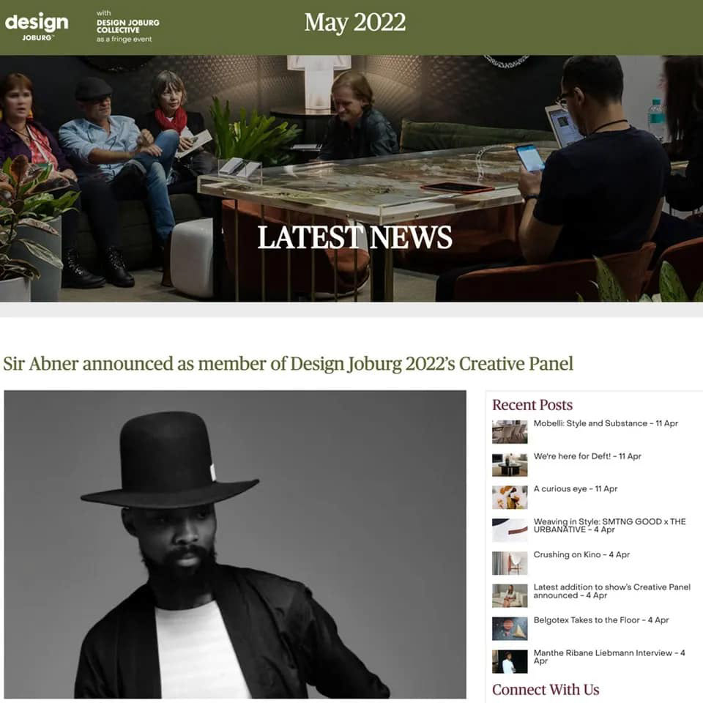Open the Creative Panel addition thumbnail
This screenshot has height=703, width=703.
(510, 596)
